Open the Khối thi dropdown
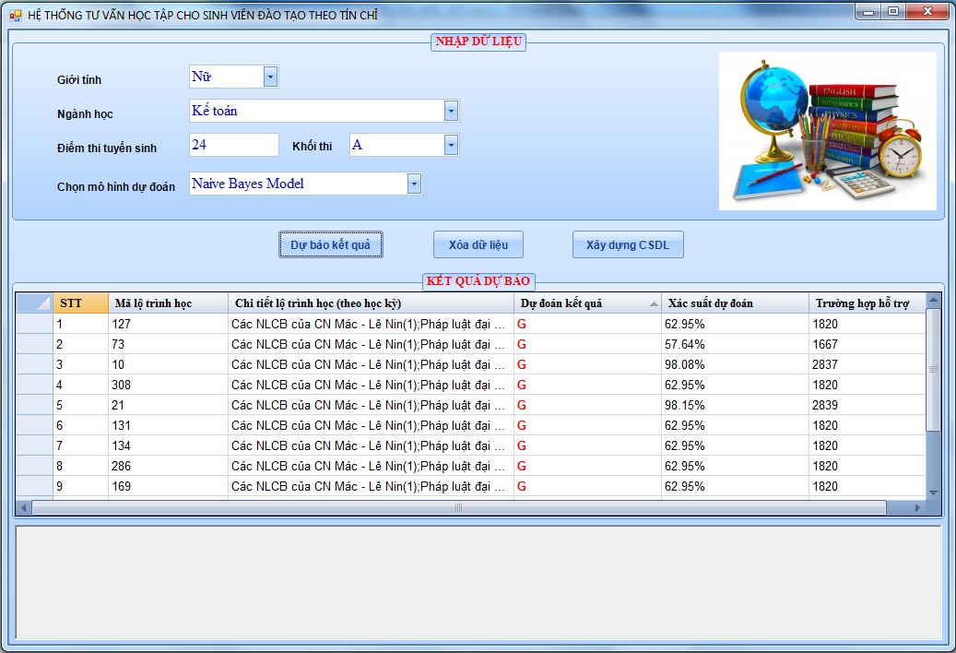The width and height of the screenshot is (956, 653). pos(451,146)
